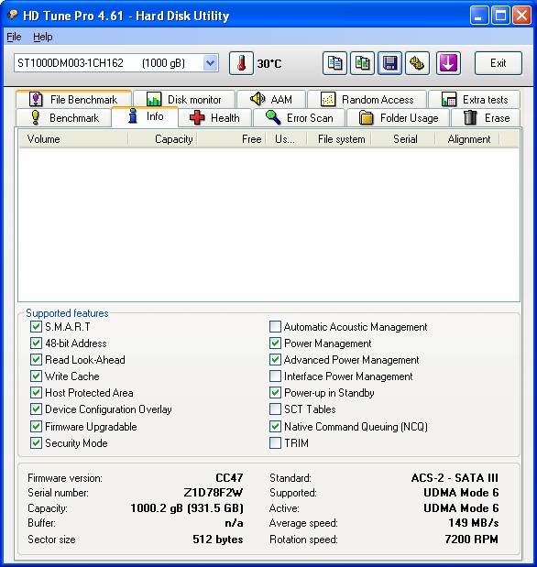Open the AAM tab
This screenshot has width=537, height=567.
tap(271, 99)
